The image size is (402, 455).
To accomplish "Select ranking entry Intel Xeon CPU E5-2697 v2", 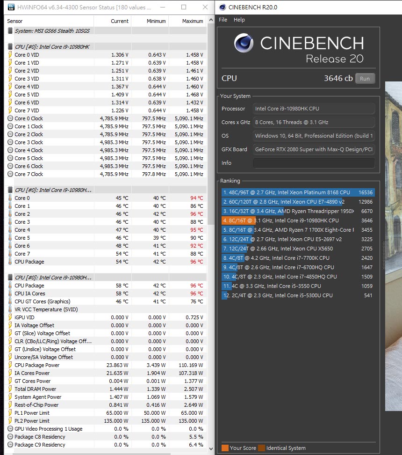I will tap(298, 239).
